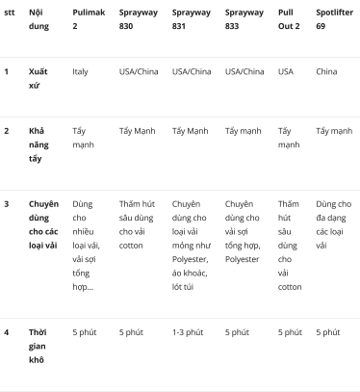Image resolution: width=360 pixels, height=392 pixels.
Task: Click the Pull Out 2 header
Action: point(289,19)
